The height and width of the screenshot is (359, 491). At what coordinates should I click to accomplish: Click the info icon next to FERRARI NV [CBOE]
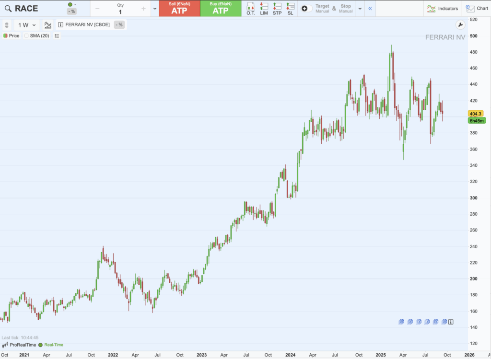tap(60, 25)
